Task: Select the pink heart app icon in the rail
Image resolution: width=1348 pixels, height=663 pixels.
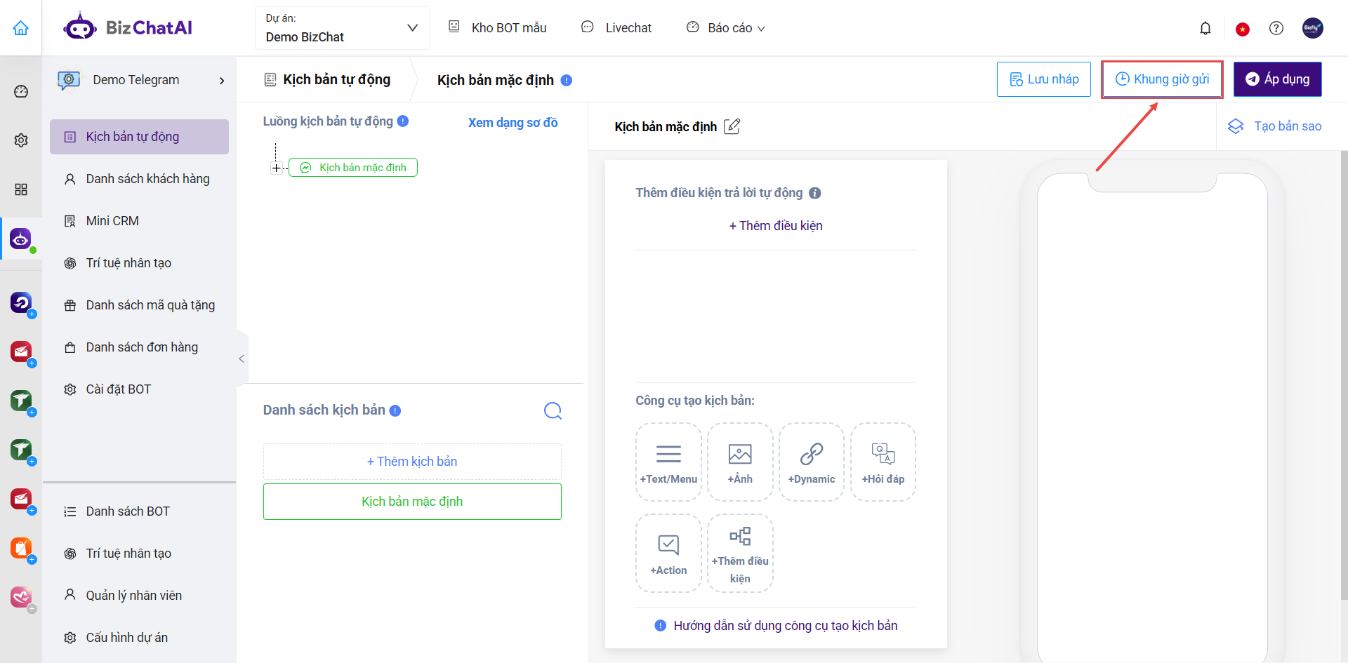Action: (x=21, y=597)
